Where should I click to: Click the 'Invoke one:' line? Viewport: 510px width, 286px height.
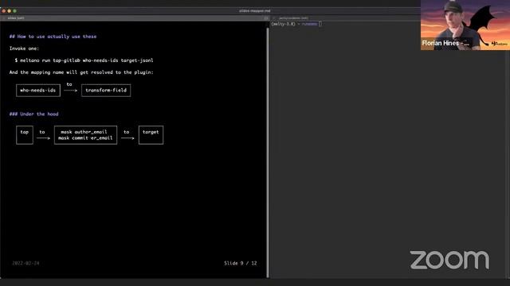[x=24, y=48]
